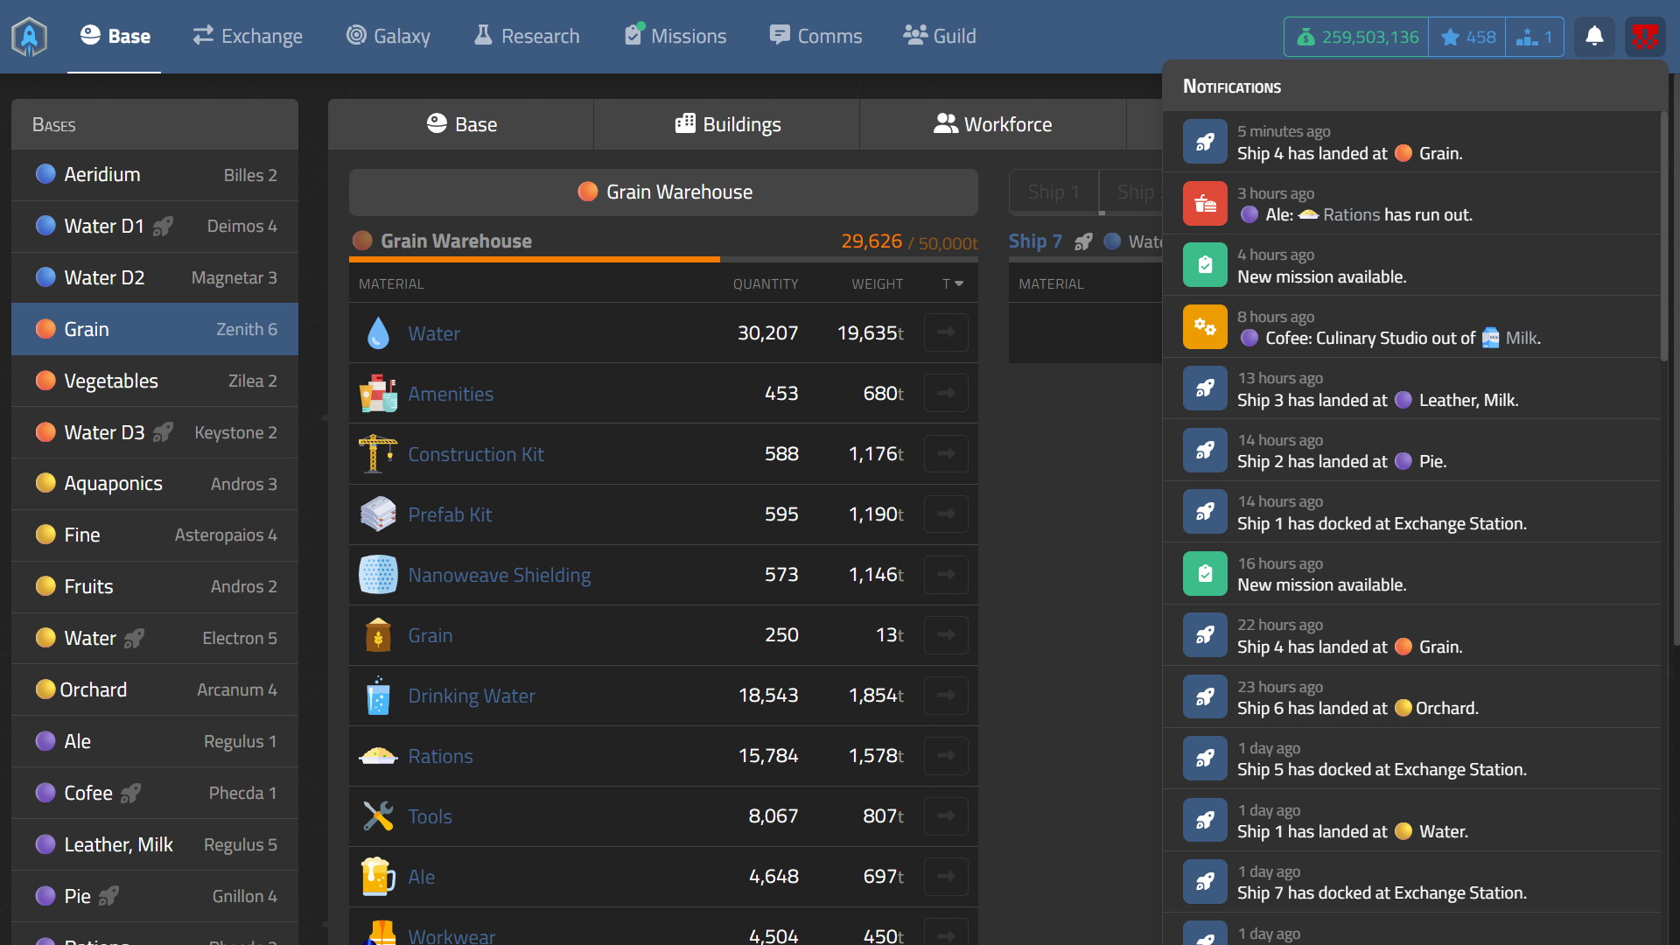The image size is (1680, 945).
Task: Click the notifications bell icon
Action: click(x=1594, y=37)
